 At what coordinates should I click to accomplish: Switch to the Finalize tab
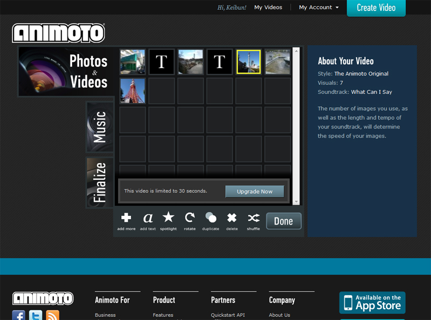tap(100, 182)
